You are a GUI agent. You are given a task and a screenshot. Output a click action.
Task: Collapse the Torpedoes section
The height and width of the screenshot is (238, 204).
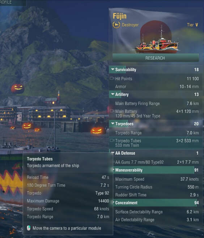click(112, 123)
